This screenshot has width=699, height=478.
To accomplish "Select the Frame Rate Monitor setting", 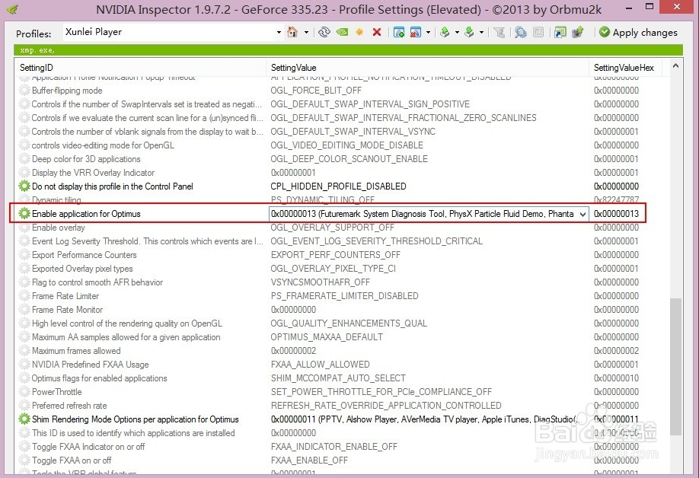I will (67, 310).
